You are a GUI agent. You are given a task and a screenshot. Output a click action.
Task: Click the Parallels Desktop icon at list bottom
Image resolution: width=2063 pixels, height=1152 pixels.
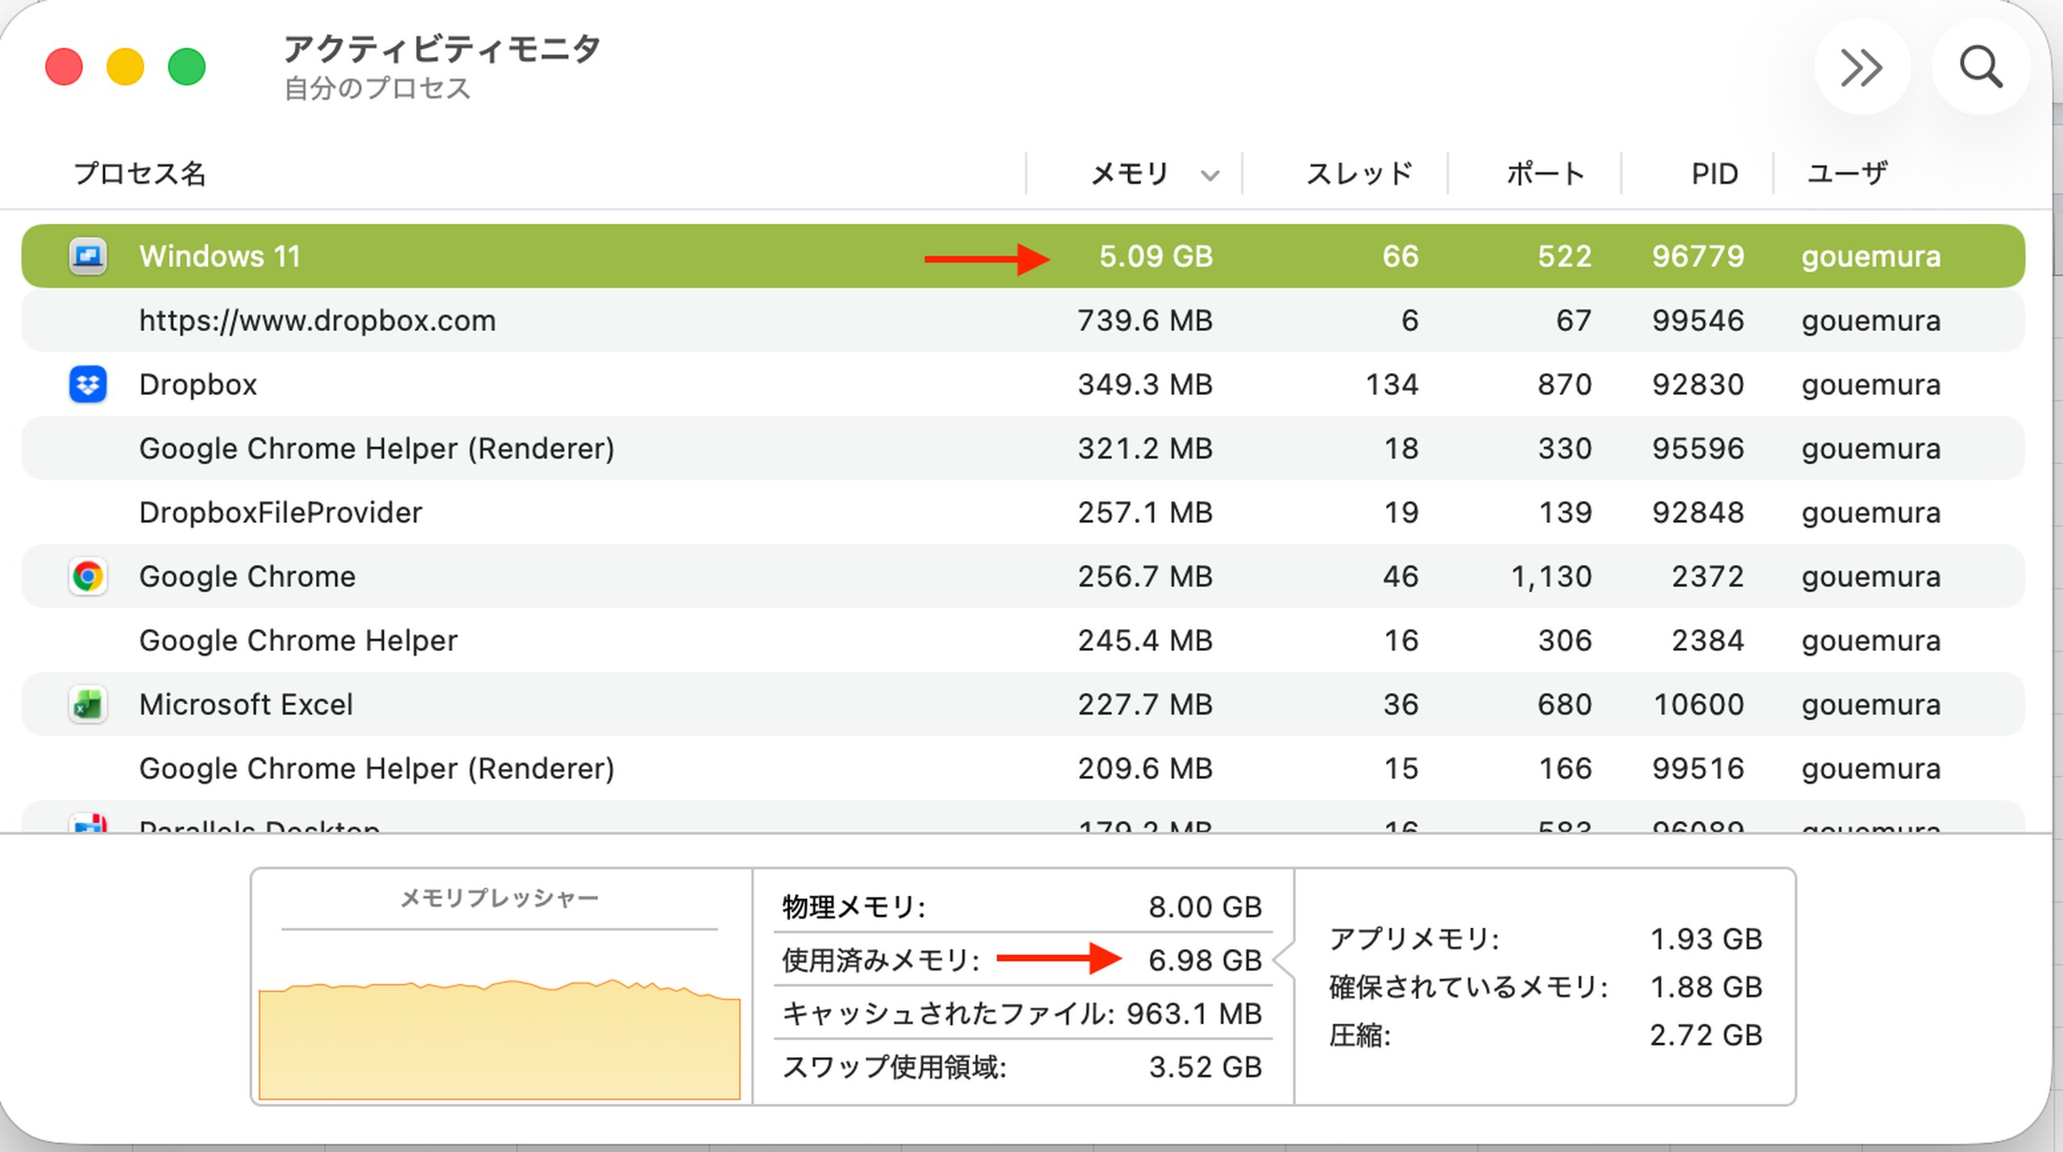89,823
